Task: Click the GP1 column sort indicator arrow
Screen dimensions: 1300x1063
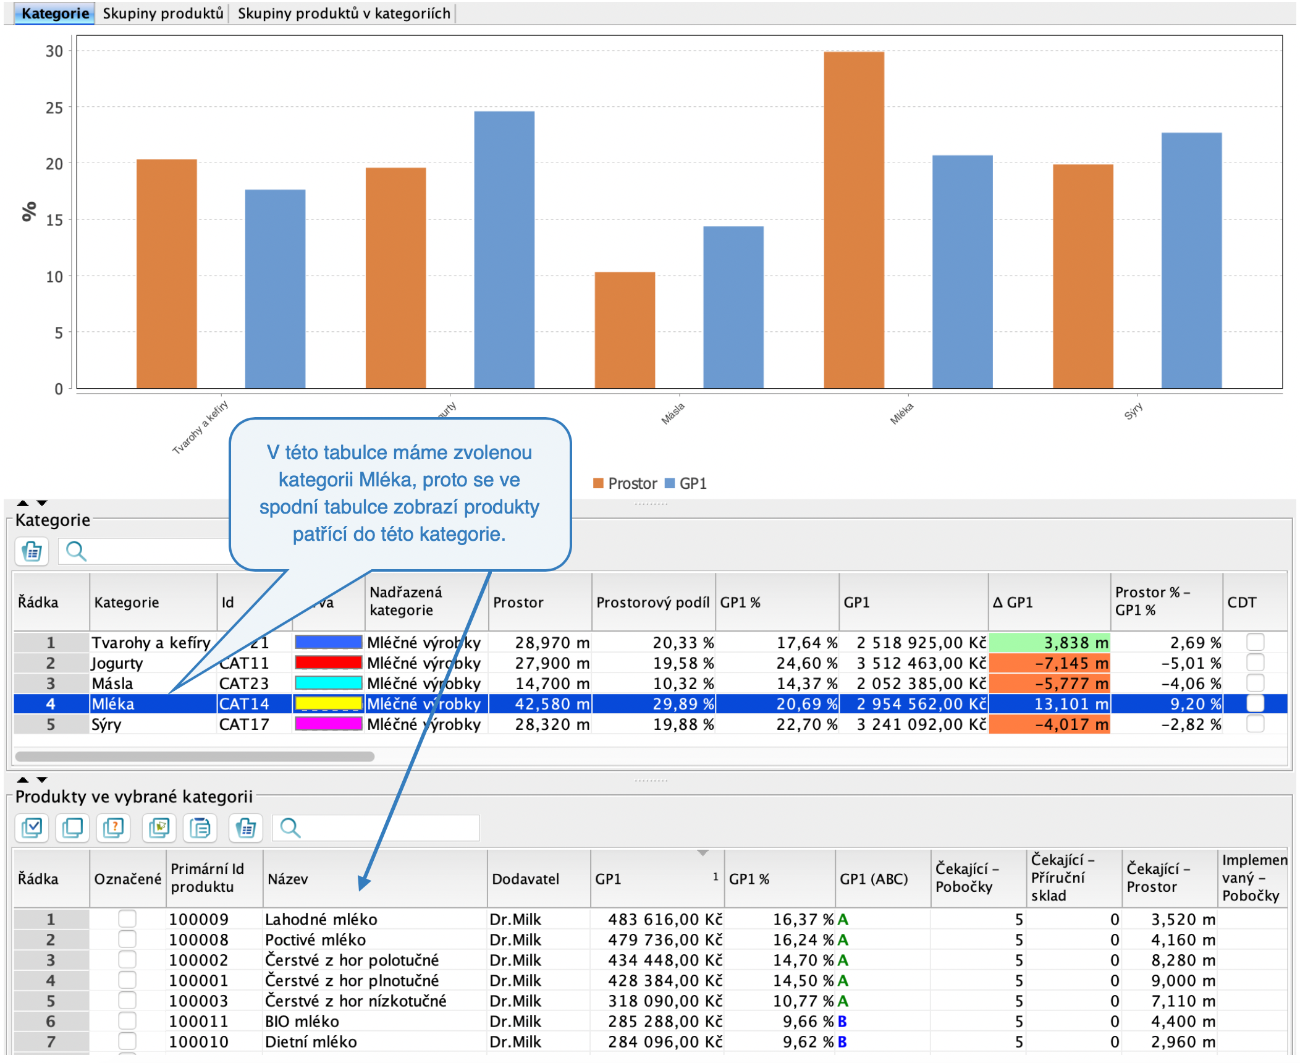Action: pyautogui.click(x=703, y=853)
